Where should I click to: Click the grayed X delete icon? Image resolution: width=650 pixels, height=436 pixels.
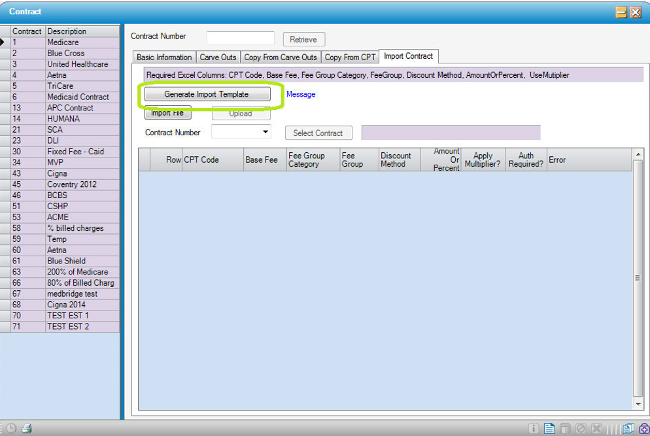tap(596, 429)
